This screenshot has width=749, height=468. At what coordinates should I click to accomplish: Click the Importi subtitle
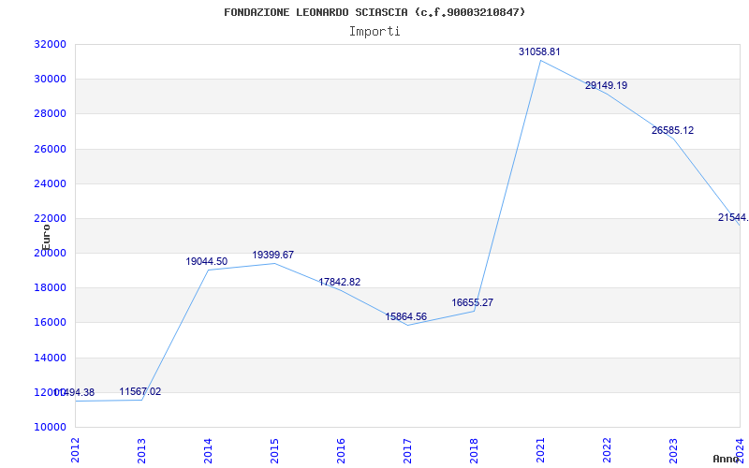coord(374,32)
